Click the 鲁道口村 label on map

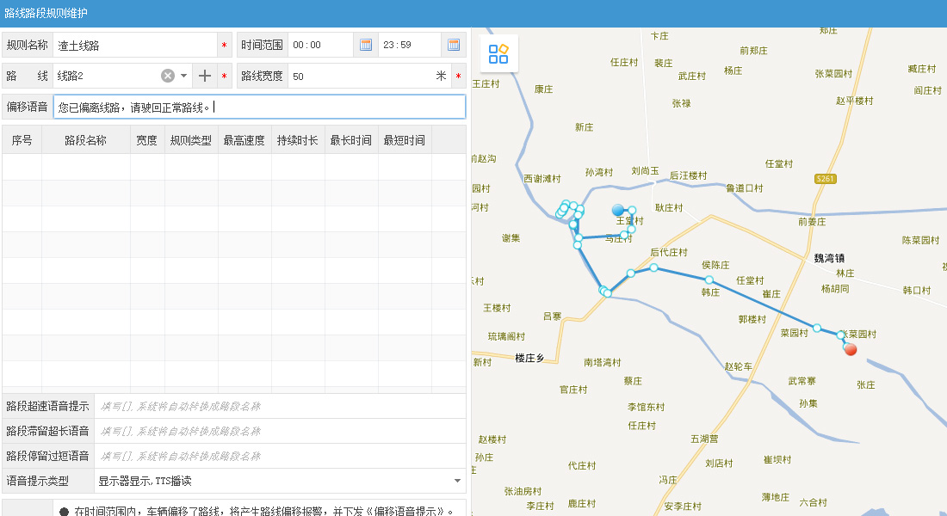pos(744,188)
